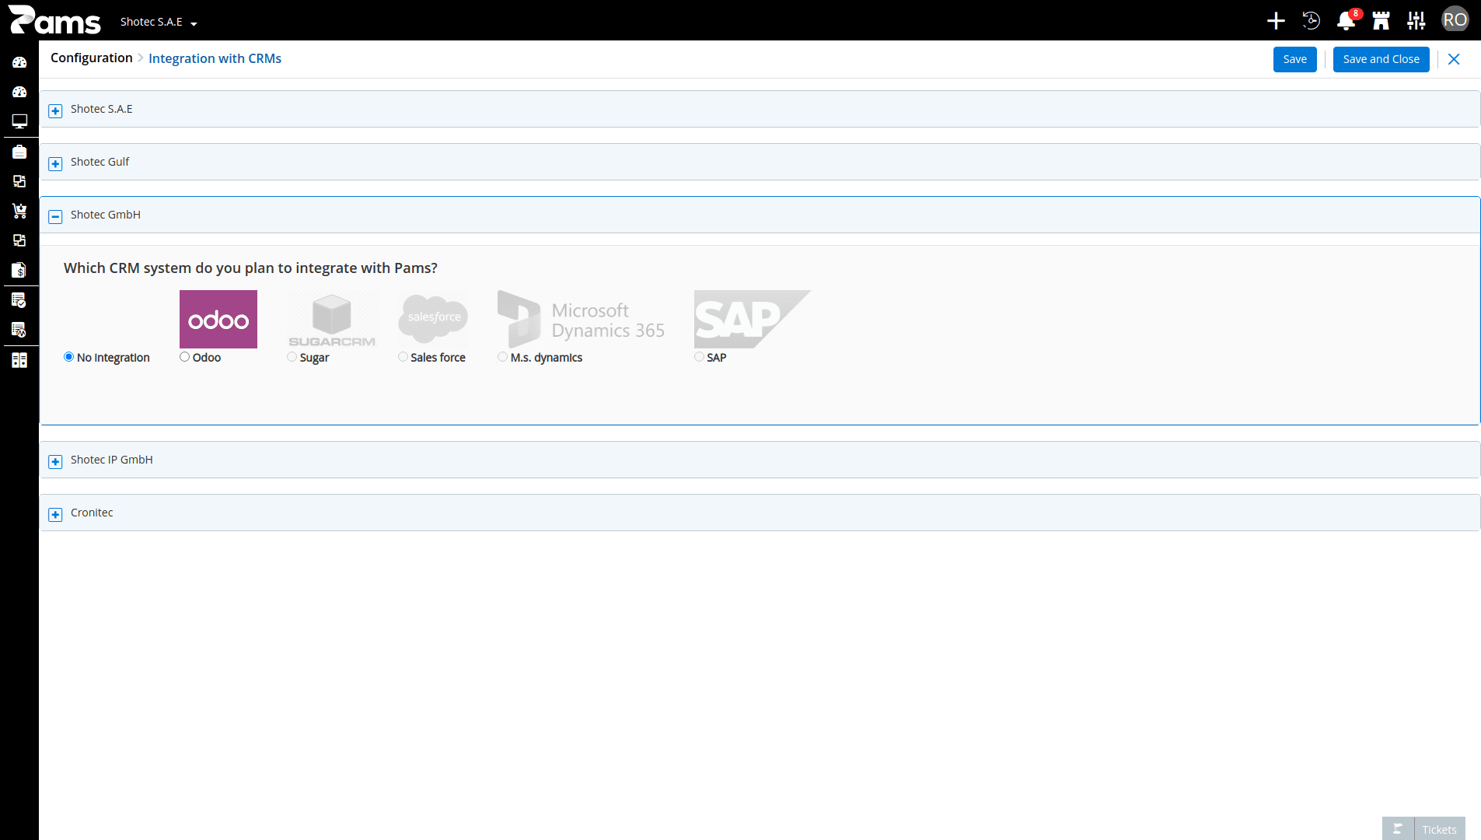The width and height of the screenshot is (1481, 840).
Task: Expand the Cronitec section
Action: (55, 514)
